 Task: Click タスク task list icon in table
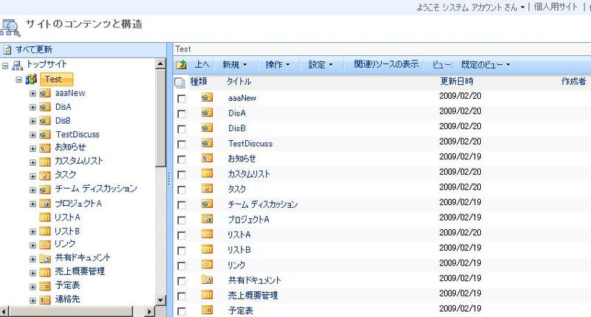coord(207,189)
